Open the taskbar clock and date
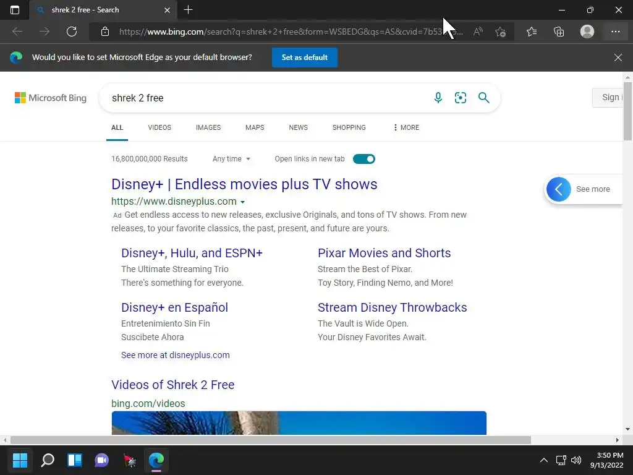Screen dimensions: 633x475 [x=607, y=460]
